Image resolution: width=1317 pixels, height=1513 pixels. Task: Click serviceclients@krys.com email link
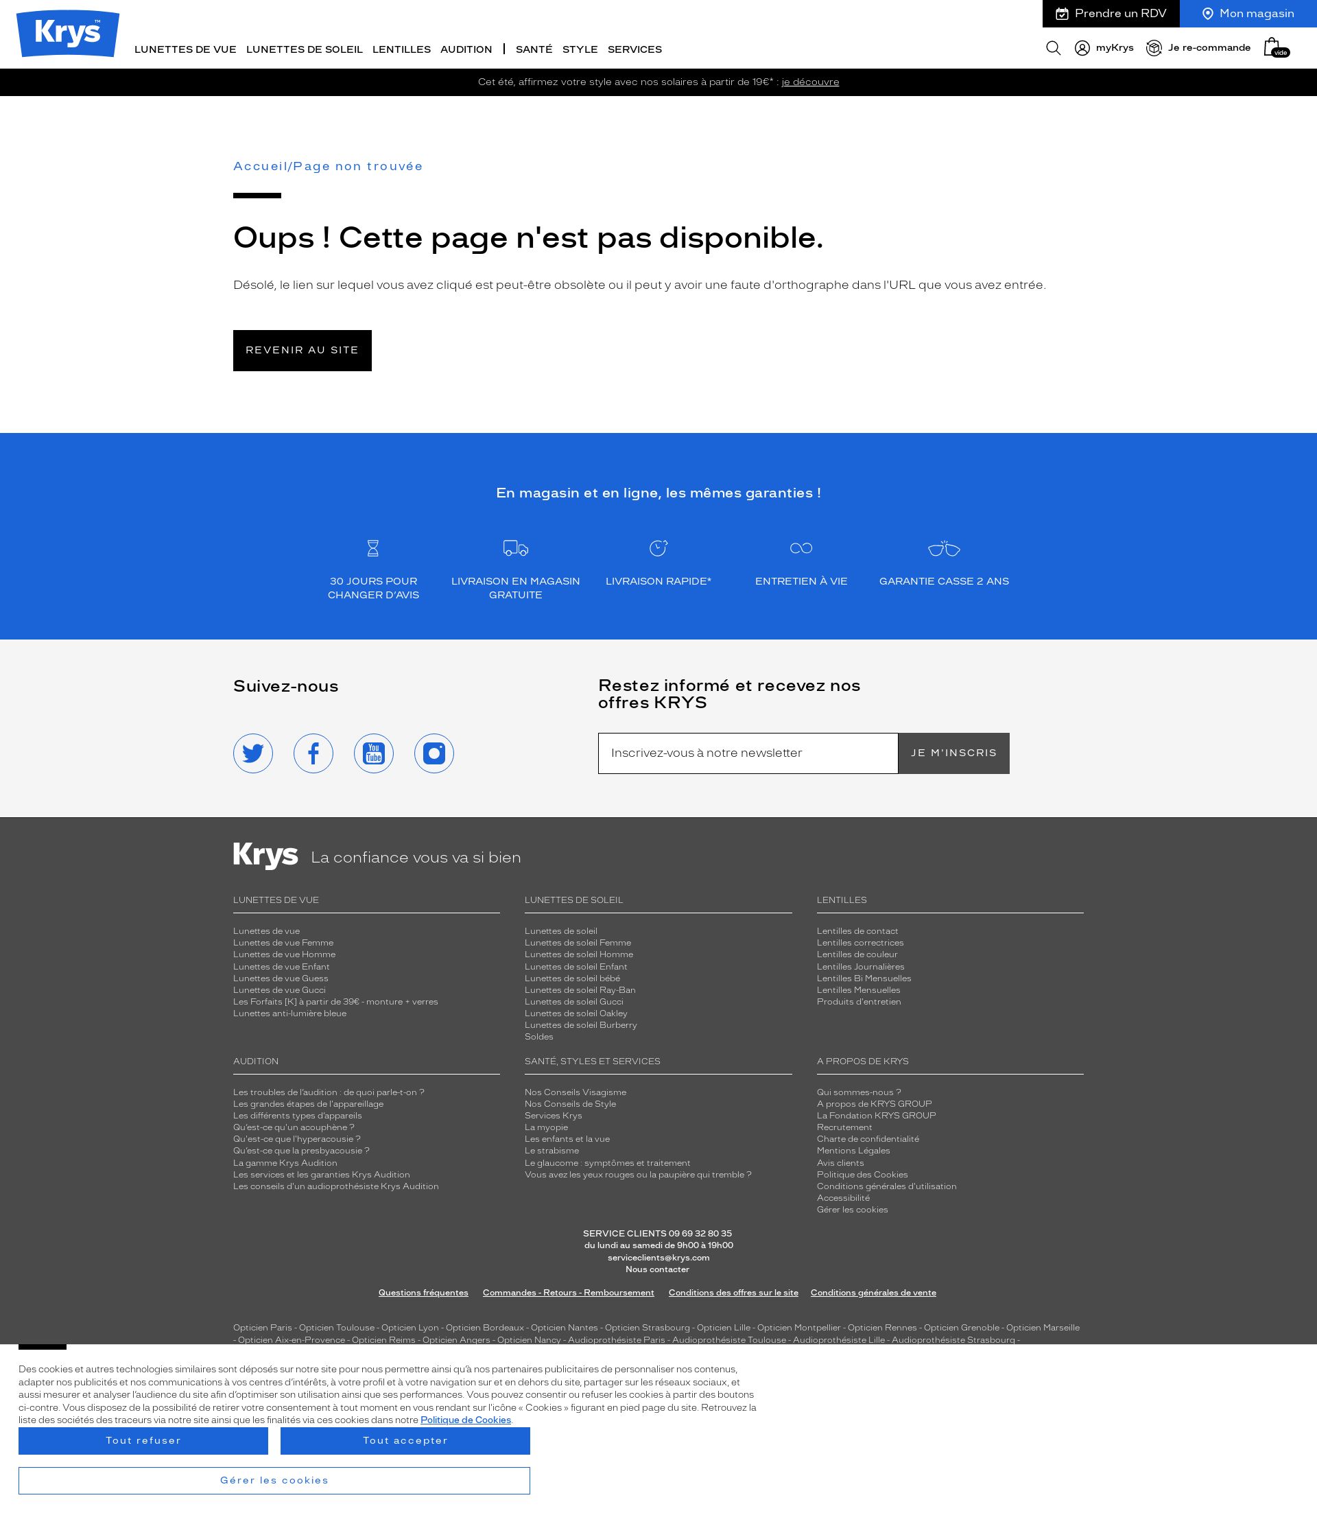[x=658, y=1257]
